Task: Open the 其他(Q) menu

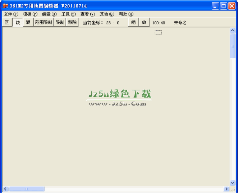Action: click(x=107, y=14)
